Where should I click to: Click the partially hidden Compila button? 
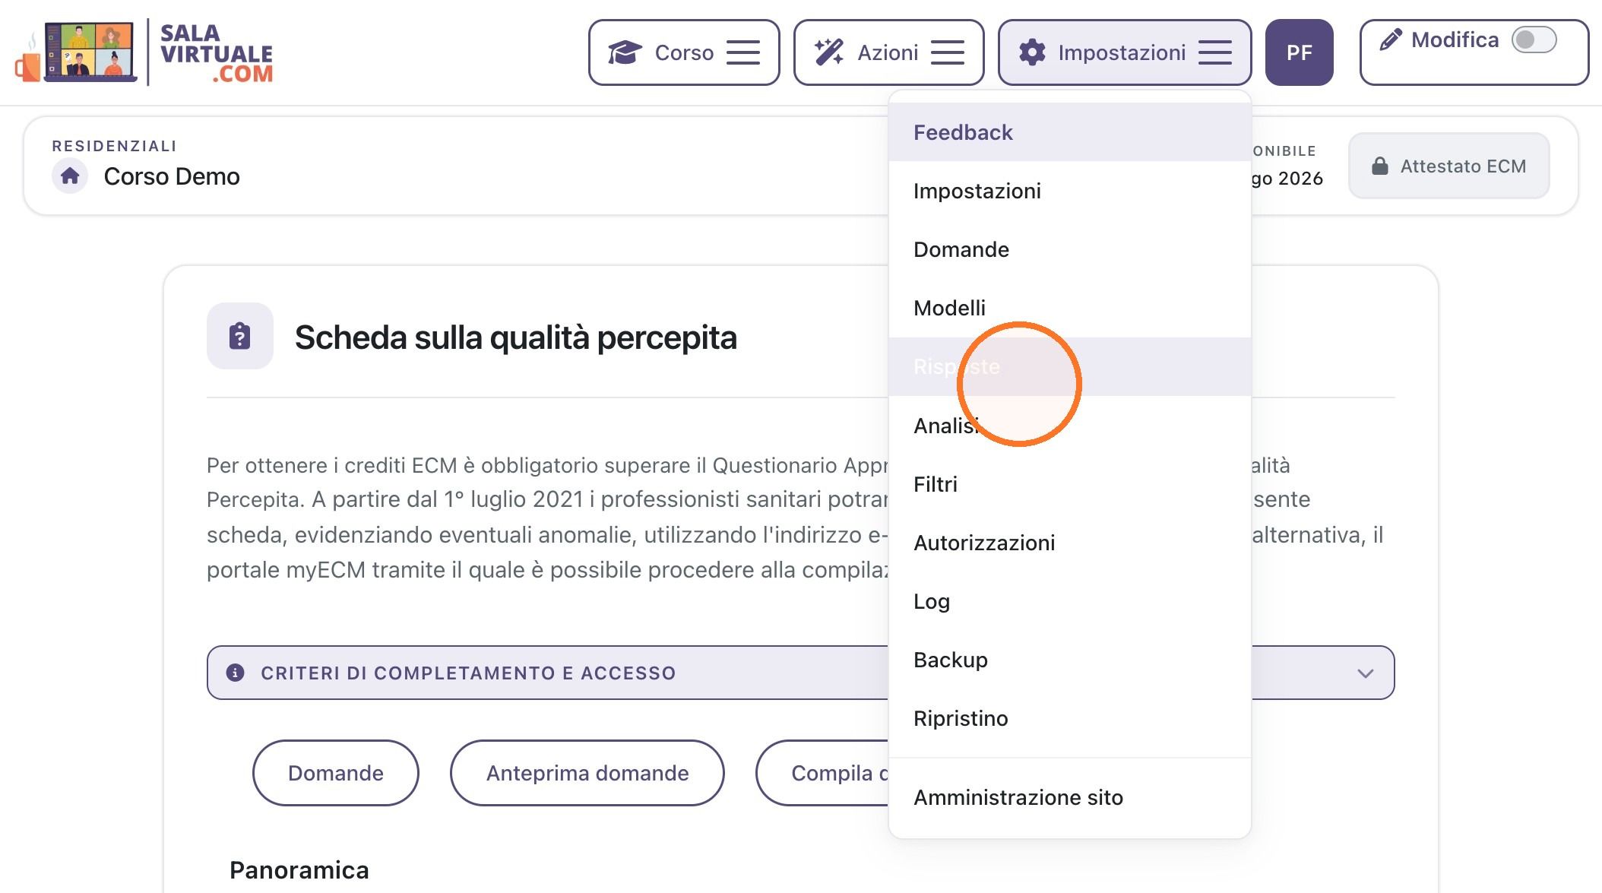tap(822, 773)
